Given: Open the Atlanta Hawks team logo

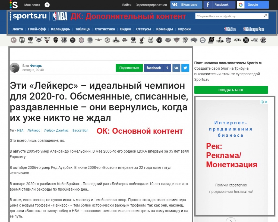Looking at the screenshot, I should (x=14, y=40).
